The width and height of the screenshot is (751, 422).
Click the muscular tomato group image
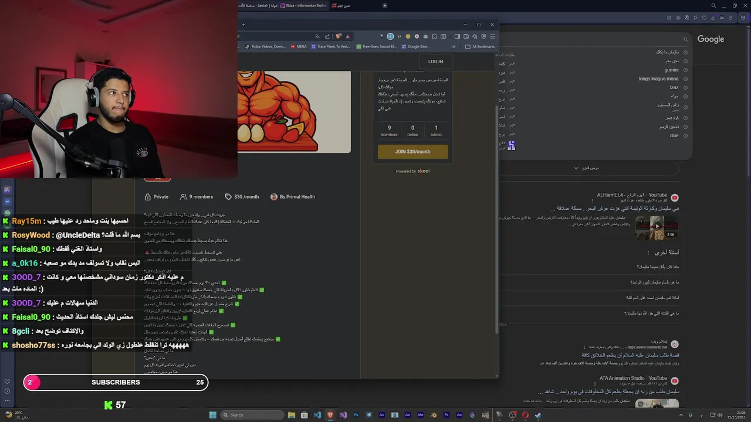[294, 111]
